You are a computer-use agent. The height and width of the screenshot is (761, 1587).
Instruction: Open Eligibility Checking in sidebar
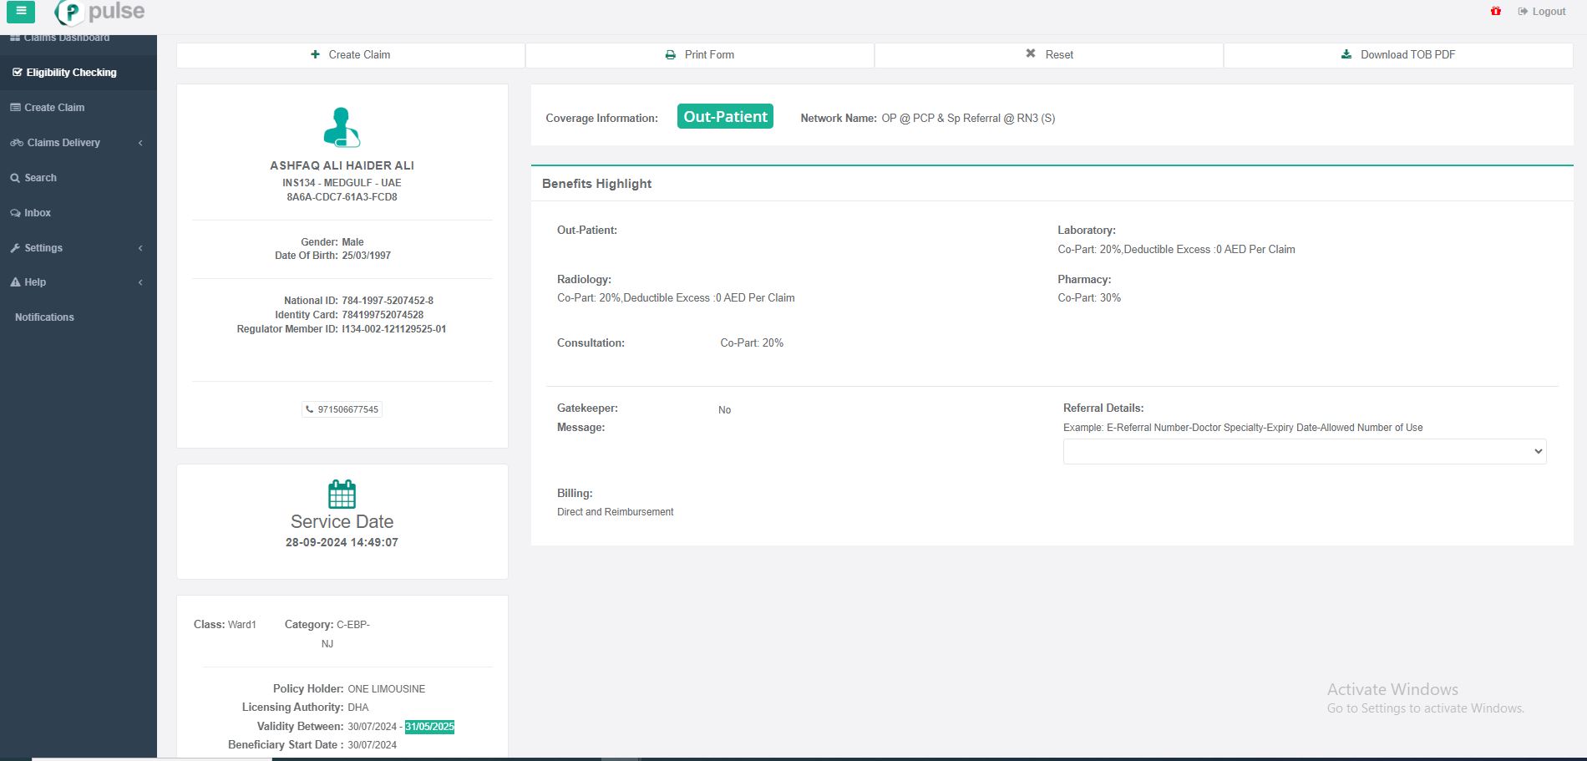(x=71, y=73)
